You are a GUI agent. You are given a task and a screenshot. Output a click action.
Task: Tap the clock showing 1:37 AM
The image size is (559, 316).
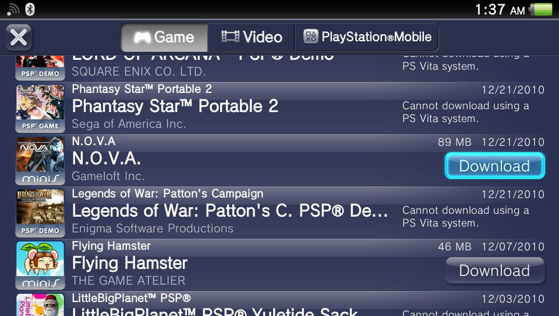[500, 10]
